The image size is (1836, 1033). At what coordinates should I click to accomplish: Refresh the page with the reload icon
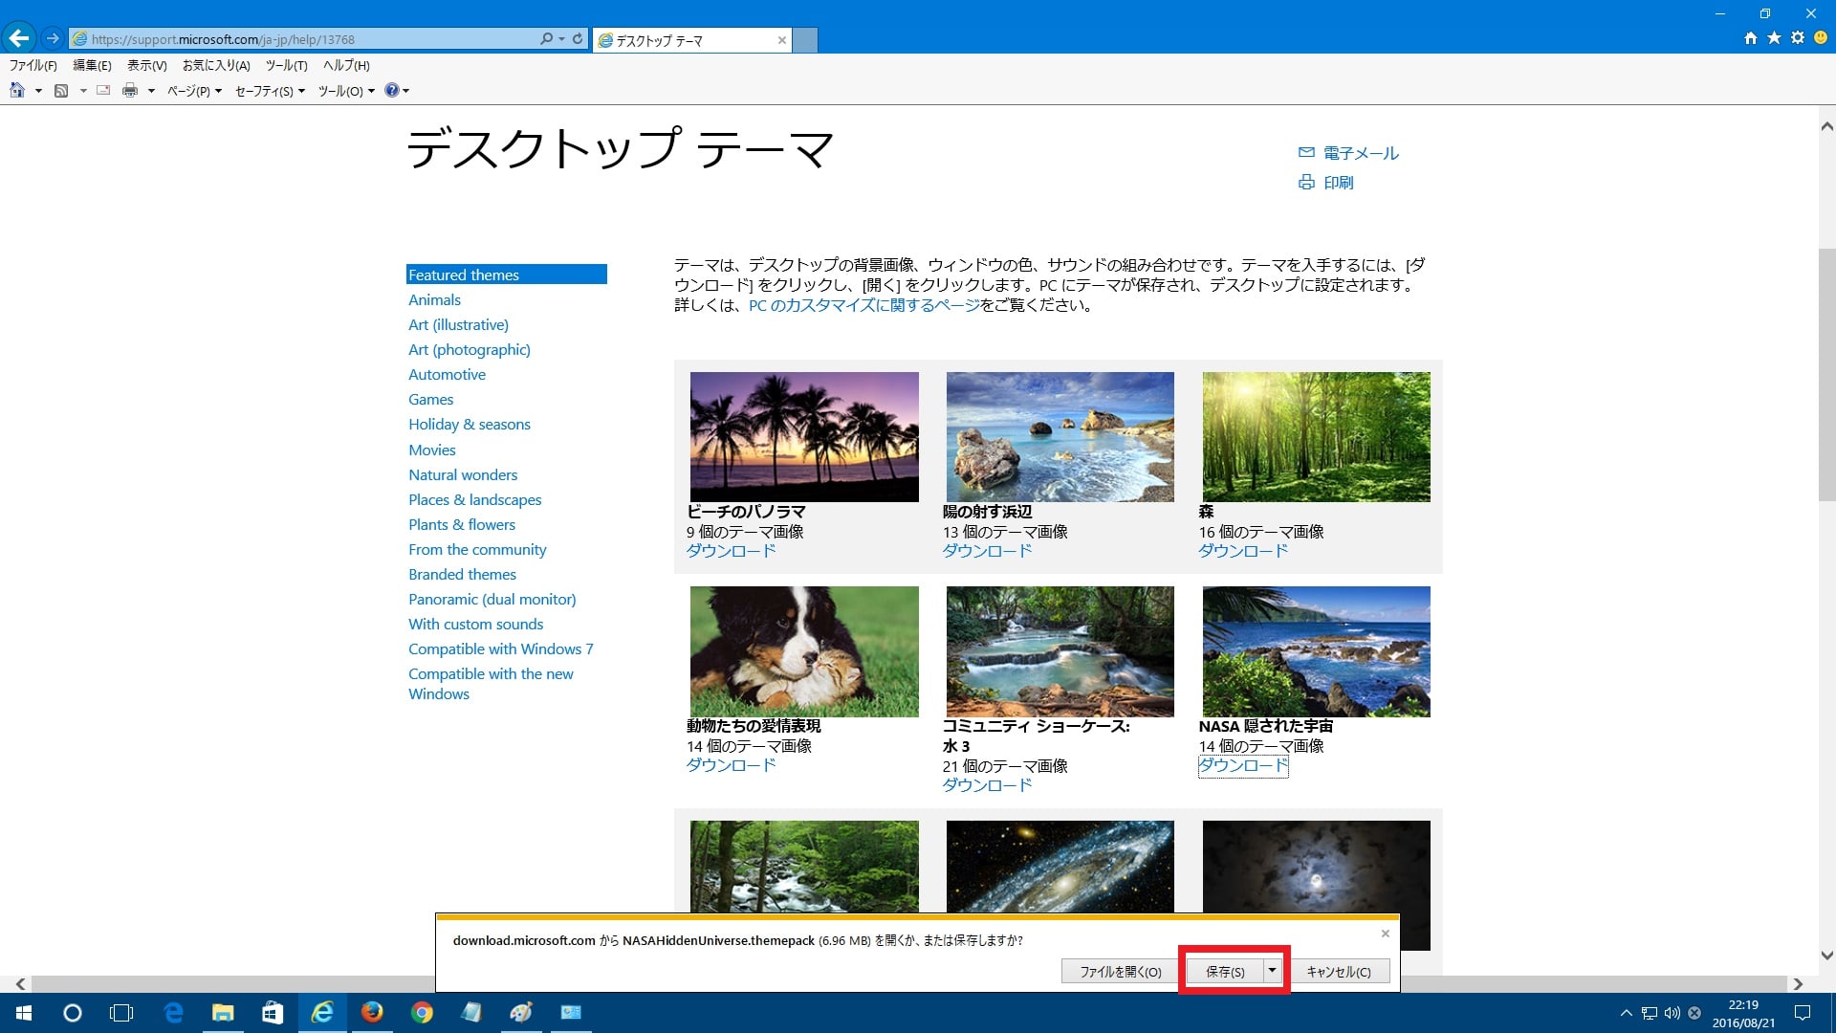pyautogui.click(x=578, y=39)
